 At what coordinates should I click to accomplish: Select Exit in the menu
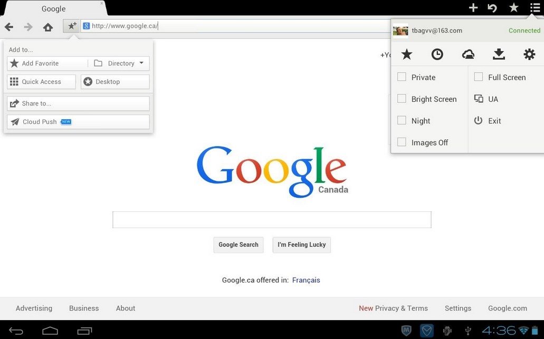pos(488,121)
